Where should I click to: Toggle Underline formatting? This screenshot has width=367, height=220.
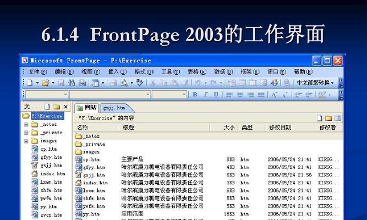click(216, 95)
